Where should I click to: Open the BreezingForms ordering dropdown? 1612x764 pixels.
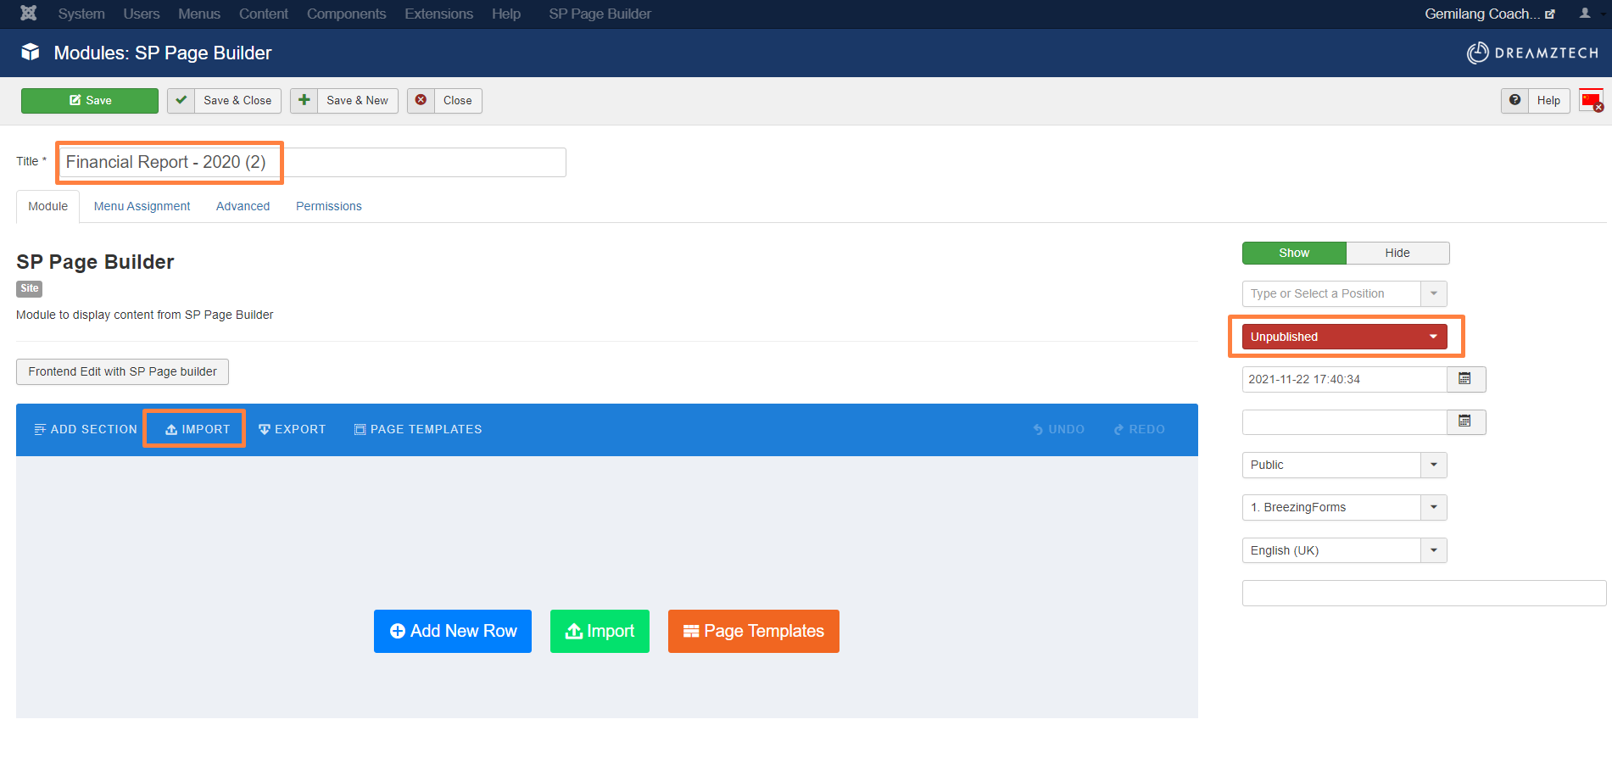(x=1344, y=507)
